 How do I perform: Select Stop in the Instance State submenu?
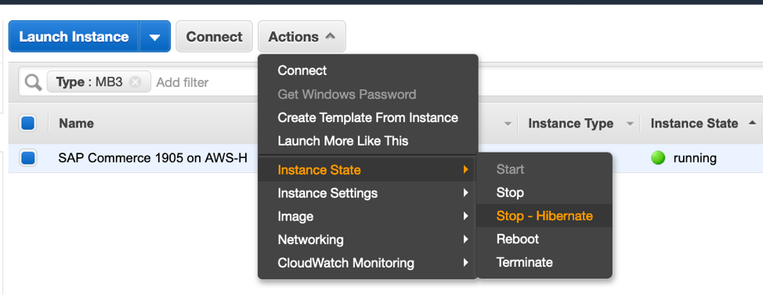[544, 192]
